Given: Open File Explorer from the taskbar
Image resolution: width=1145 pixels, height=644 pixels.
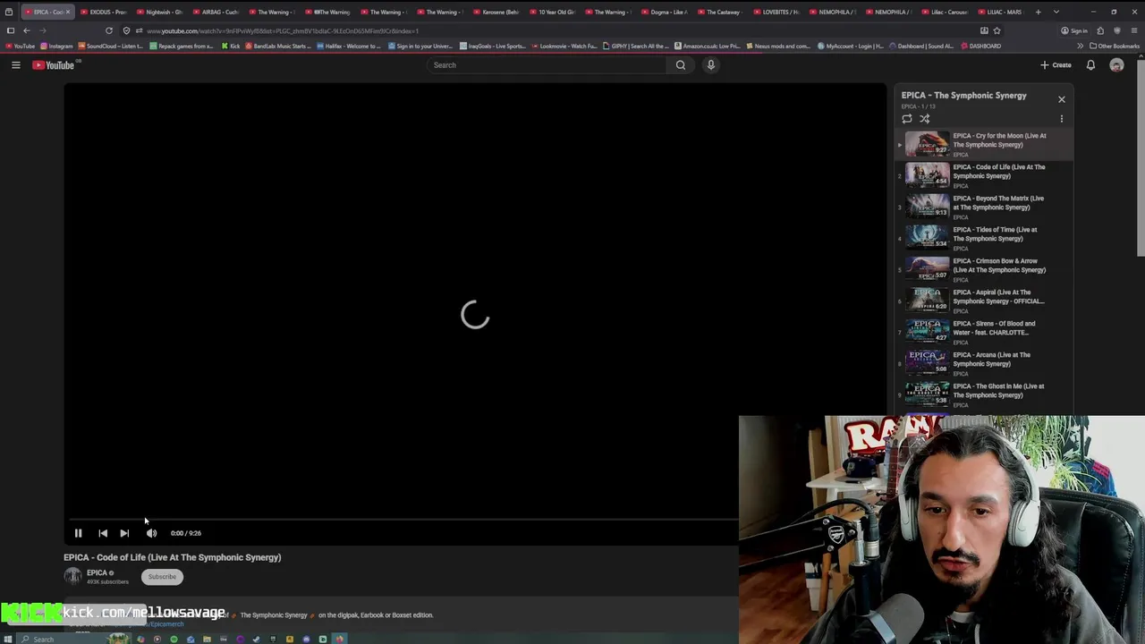Looking at the screenshot, I should click(x=207, y=639).
